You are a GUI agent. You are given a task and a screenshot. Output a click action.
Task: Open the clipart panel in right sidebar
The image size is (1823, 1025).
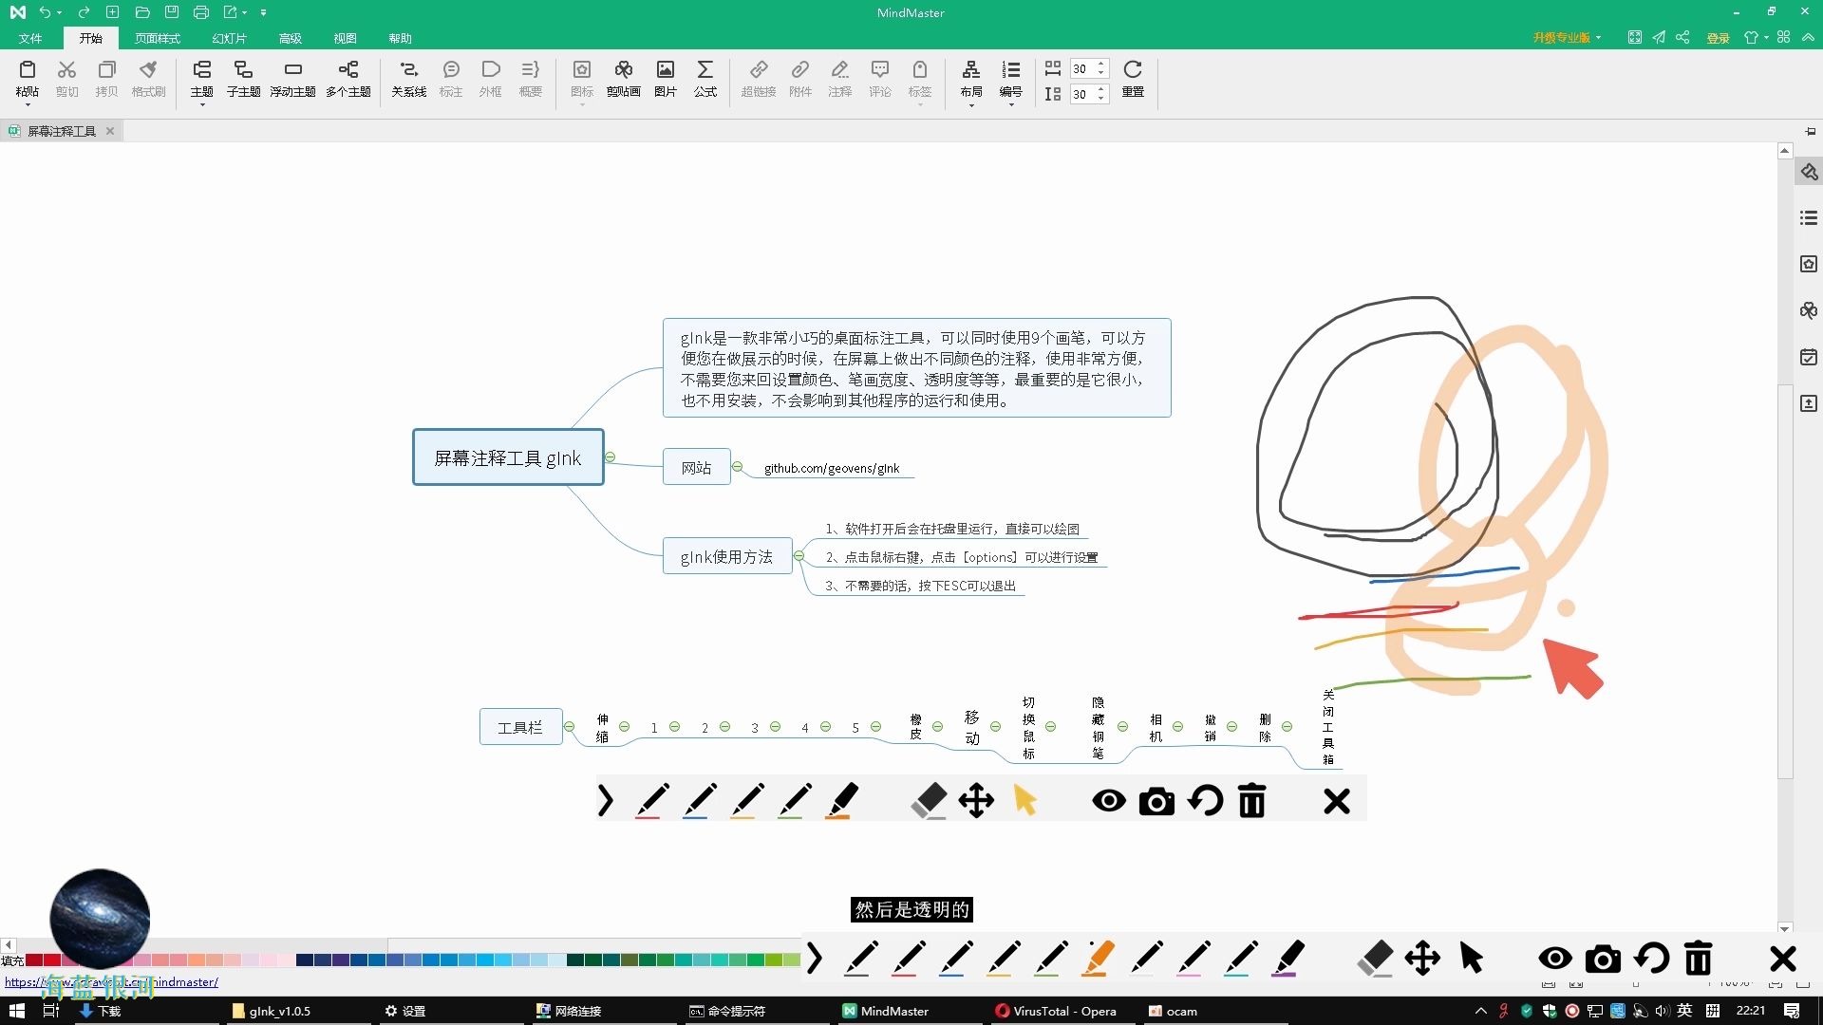tap(1809, 310)
